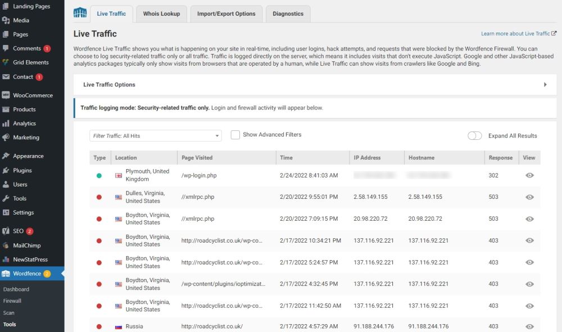The image size is (562, 332).
Task: Switch to the Live Traffic tab
Action: [111, 14]
